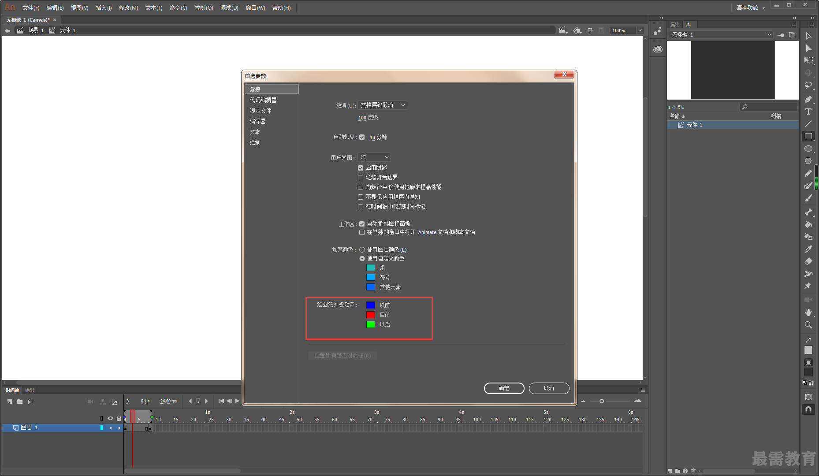Open the 窗口(W) menu
Viewport: 819px width, 476px height.
coord(256,8)
